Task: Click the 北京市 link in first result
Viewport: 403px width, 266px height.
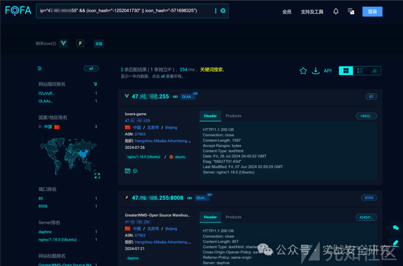Action: click(153, 128)
